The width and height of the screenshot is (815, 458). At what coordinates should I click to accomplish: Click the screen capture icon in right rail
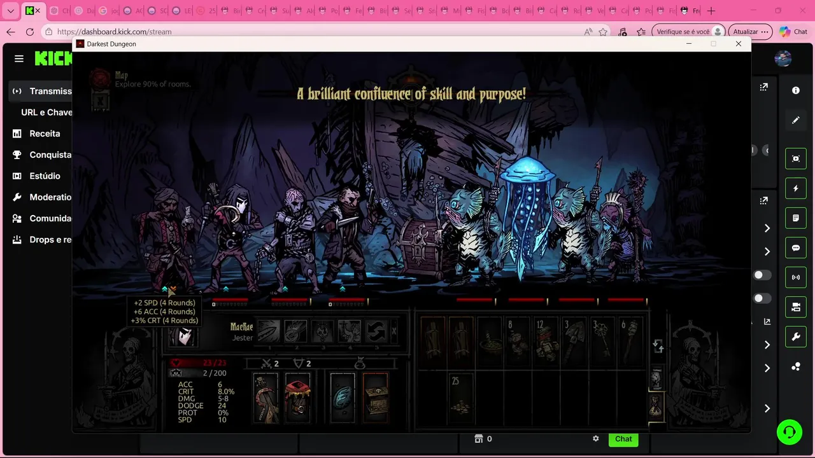pos(796,159)
